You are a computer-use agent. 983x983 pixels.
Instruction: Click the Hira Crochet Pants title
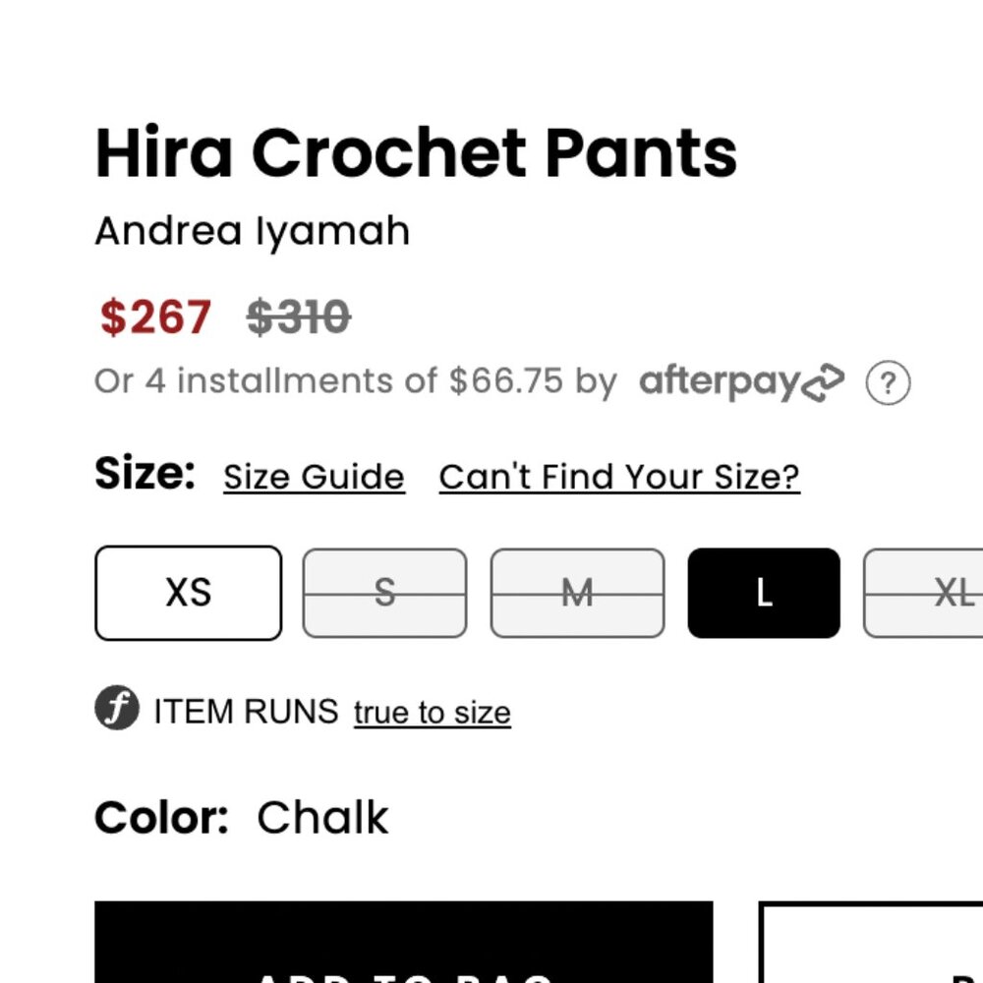(416, 152)
